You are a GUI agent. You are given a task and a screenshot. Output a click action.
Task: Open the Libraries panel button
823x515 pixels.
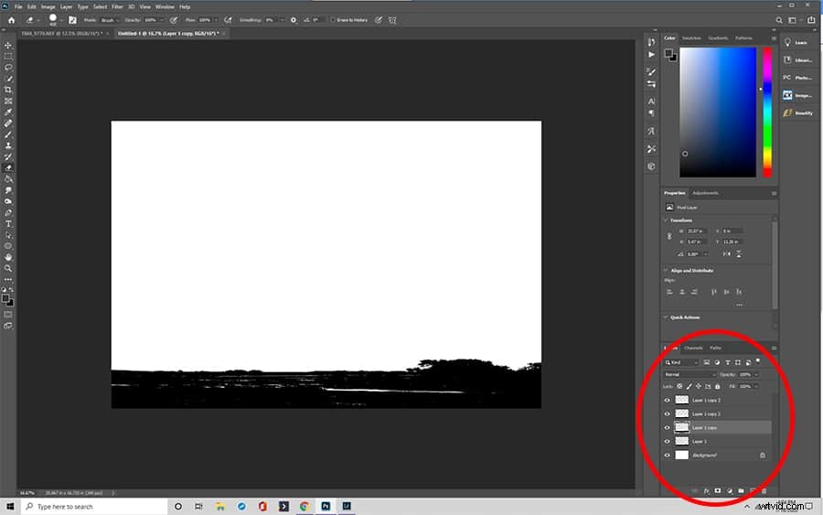pos(797,59)
